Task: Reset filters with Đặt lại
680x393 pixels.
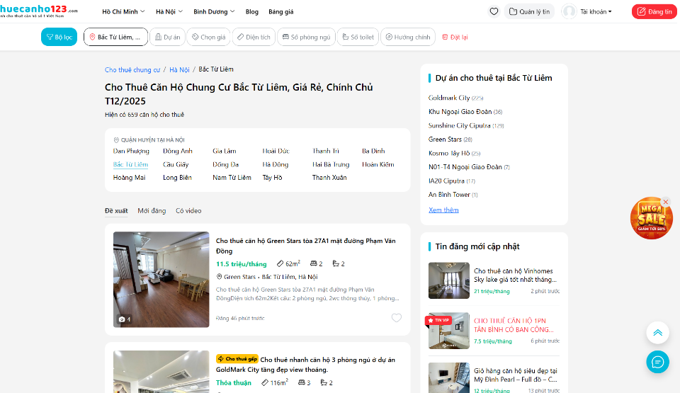Action: (x=454, y=37)
